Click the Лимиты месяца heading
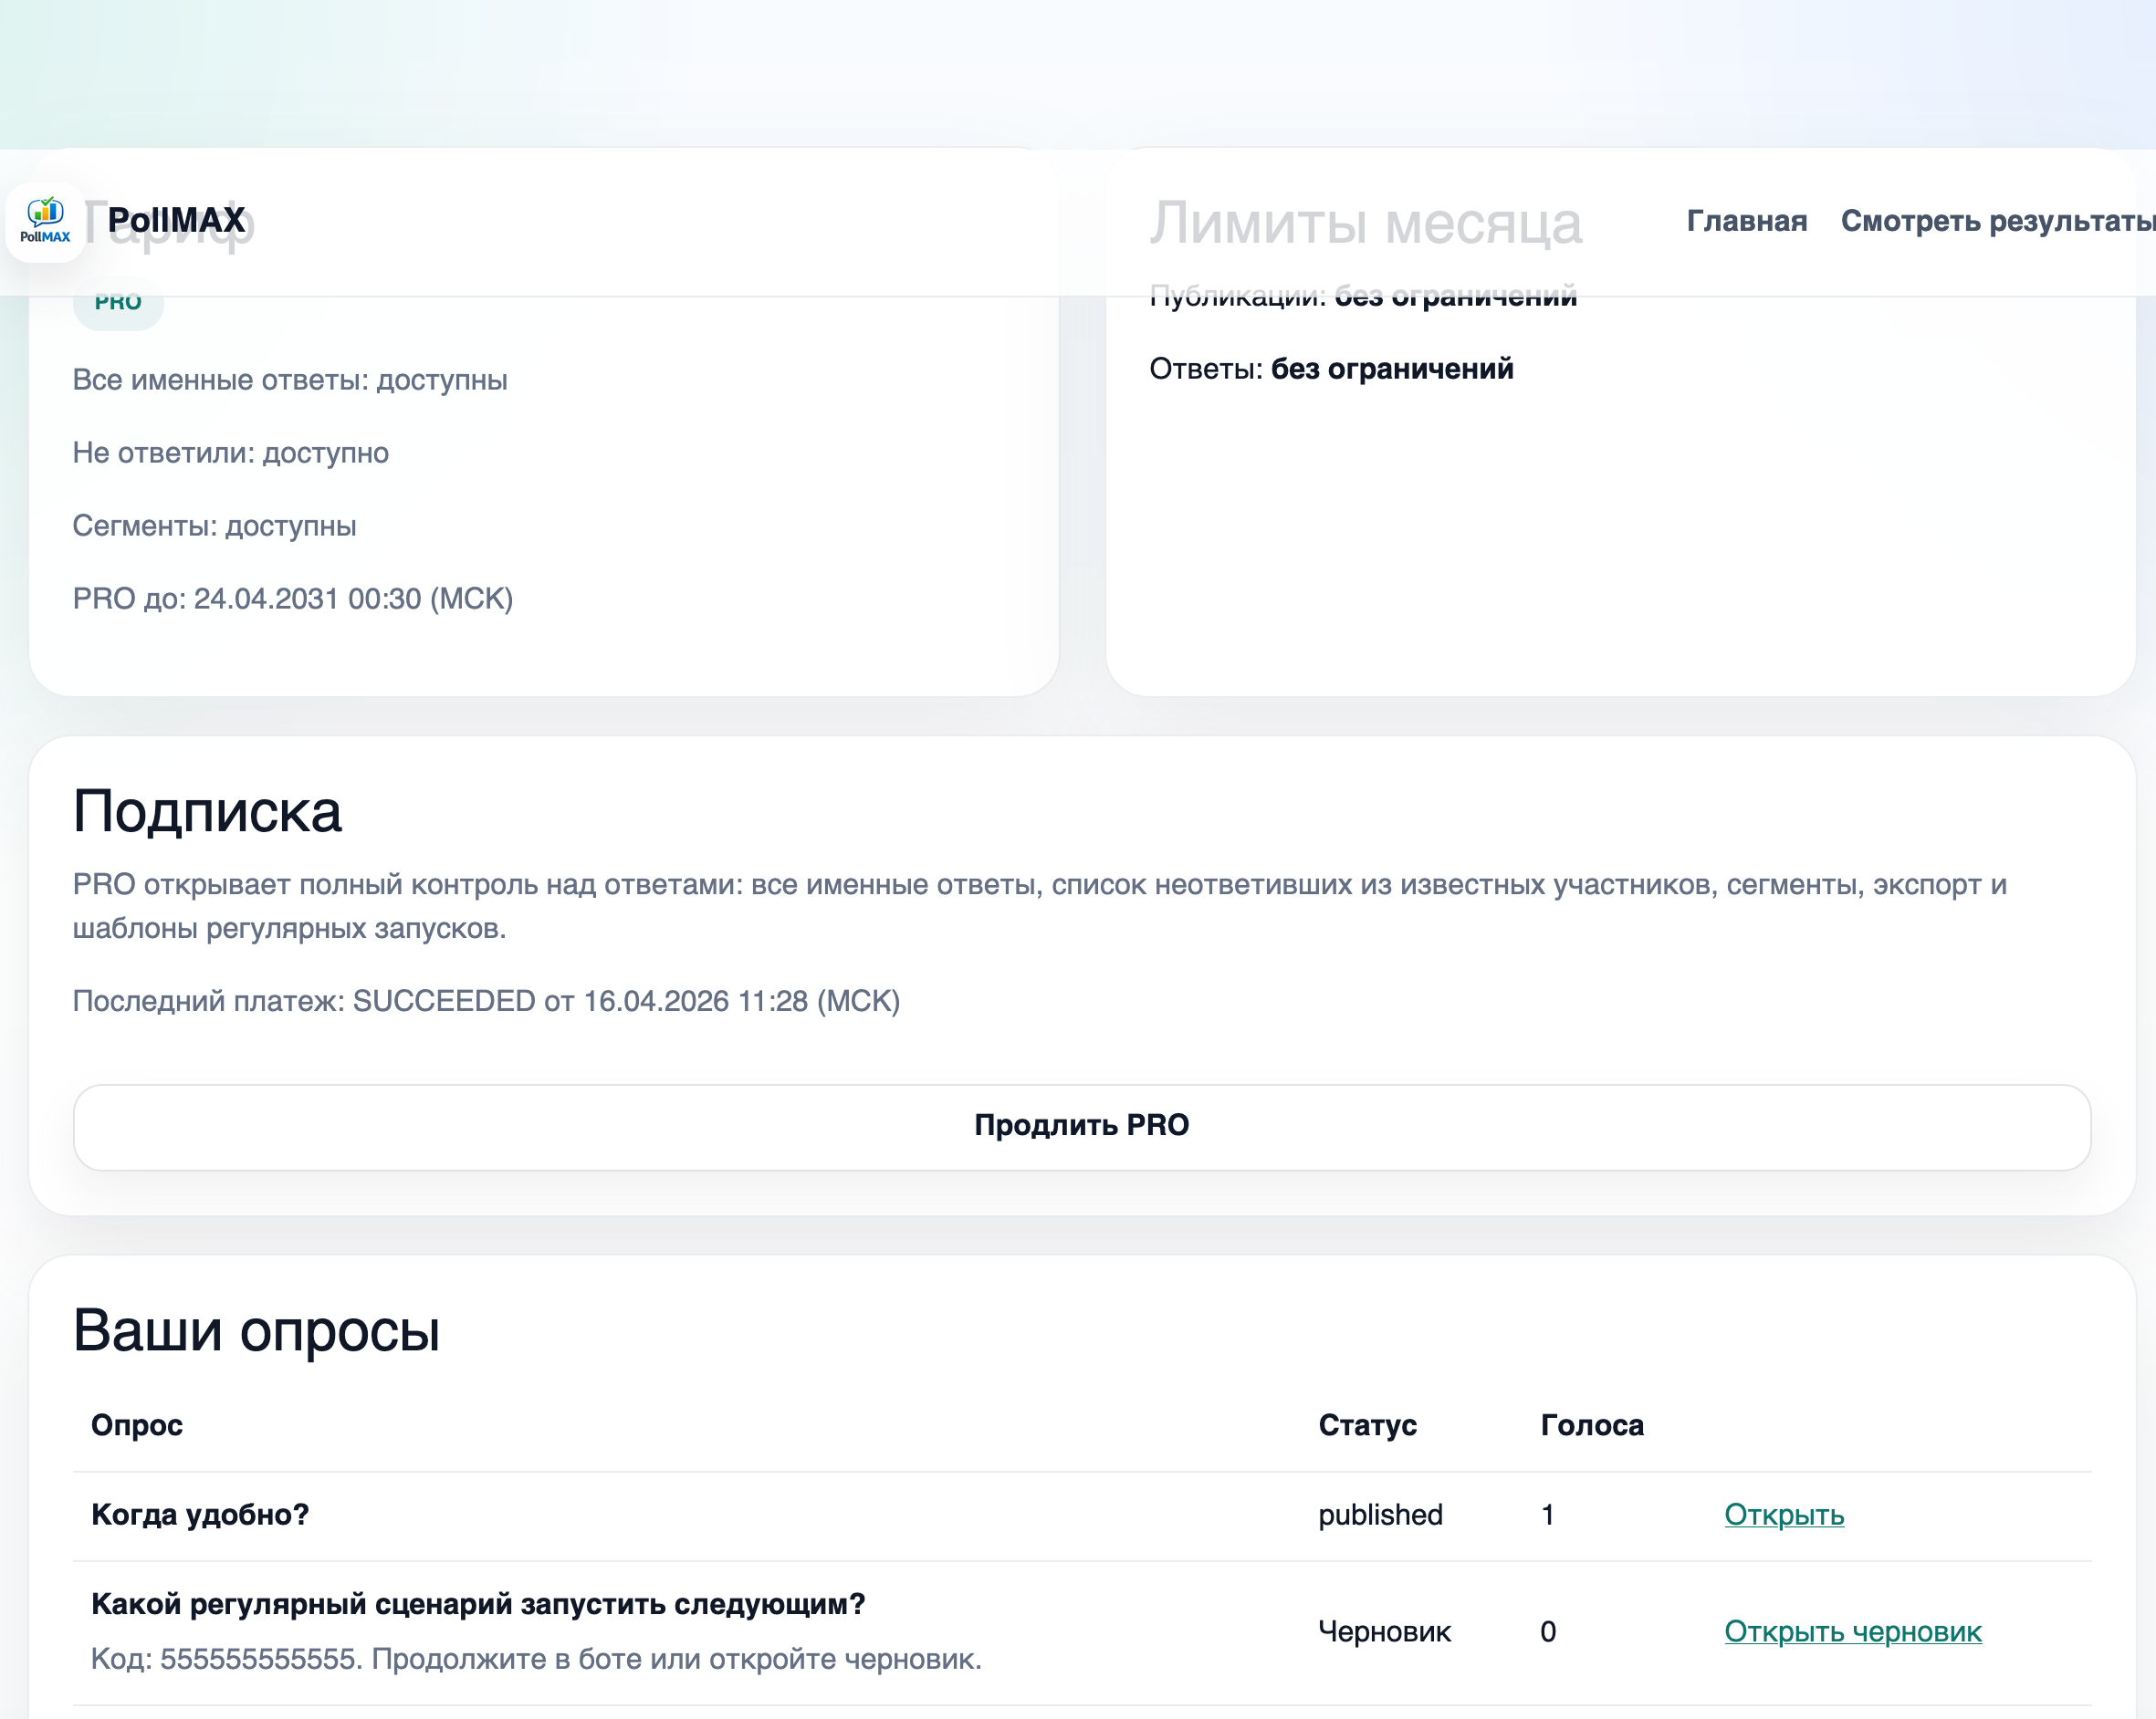 (1365, 223)
